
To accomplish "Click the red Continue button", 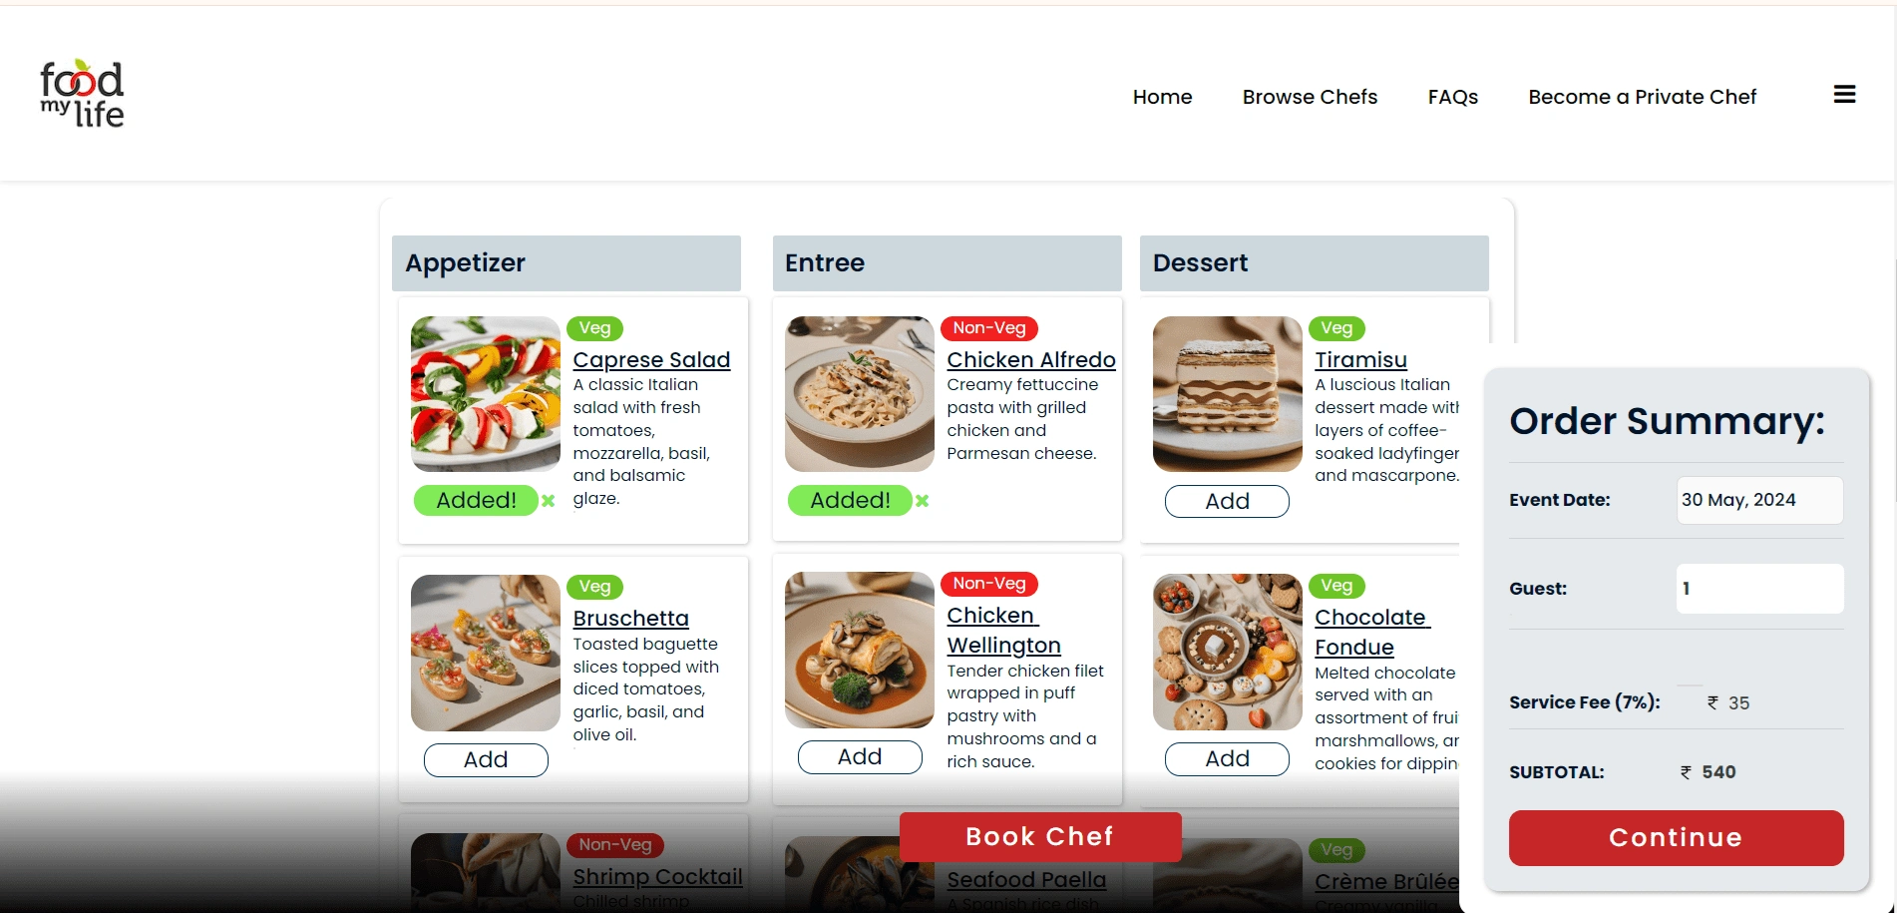I will click(1676, 838).
